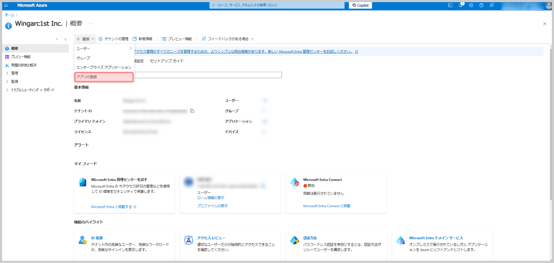Open Cloud Shell from the top bar
Viewport: 554px width, 263px height.
click(450, 5)
